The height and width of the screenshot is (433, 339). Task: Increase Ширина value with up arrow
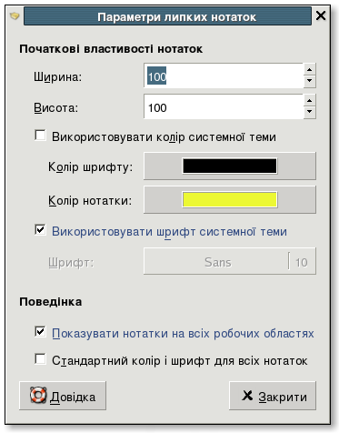[309, 70]
